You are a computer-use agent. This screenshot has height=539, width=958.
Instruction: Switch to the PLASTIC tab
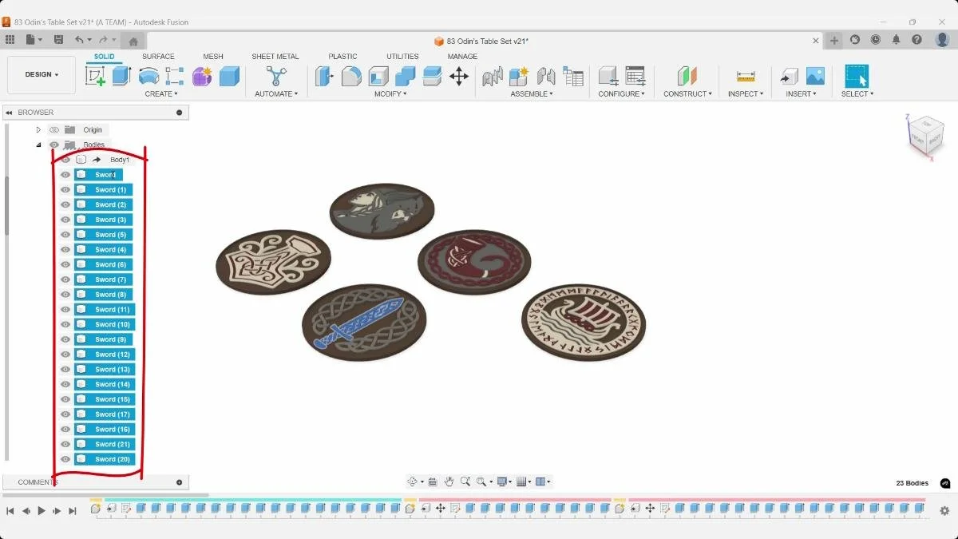pos(342,57)
